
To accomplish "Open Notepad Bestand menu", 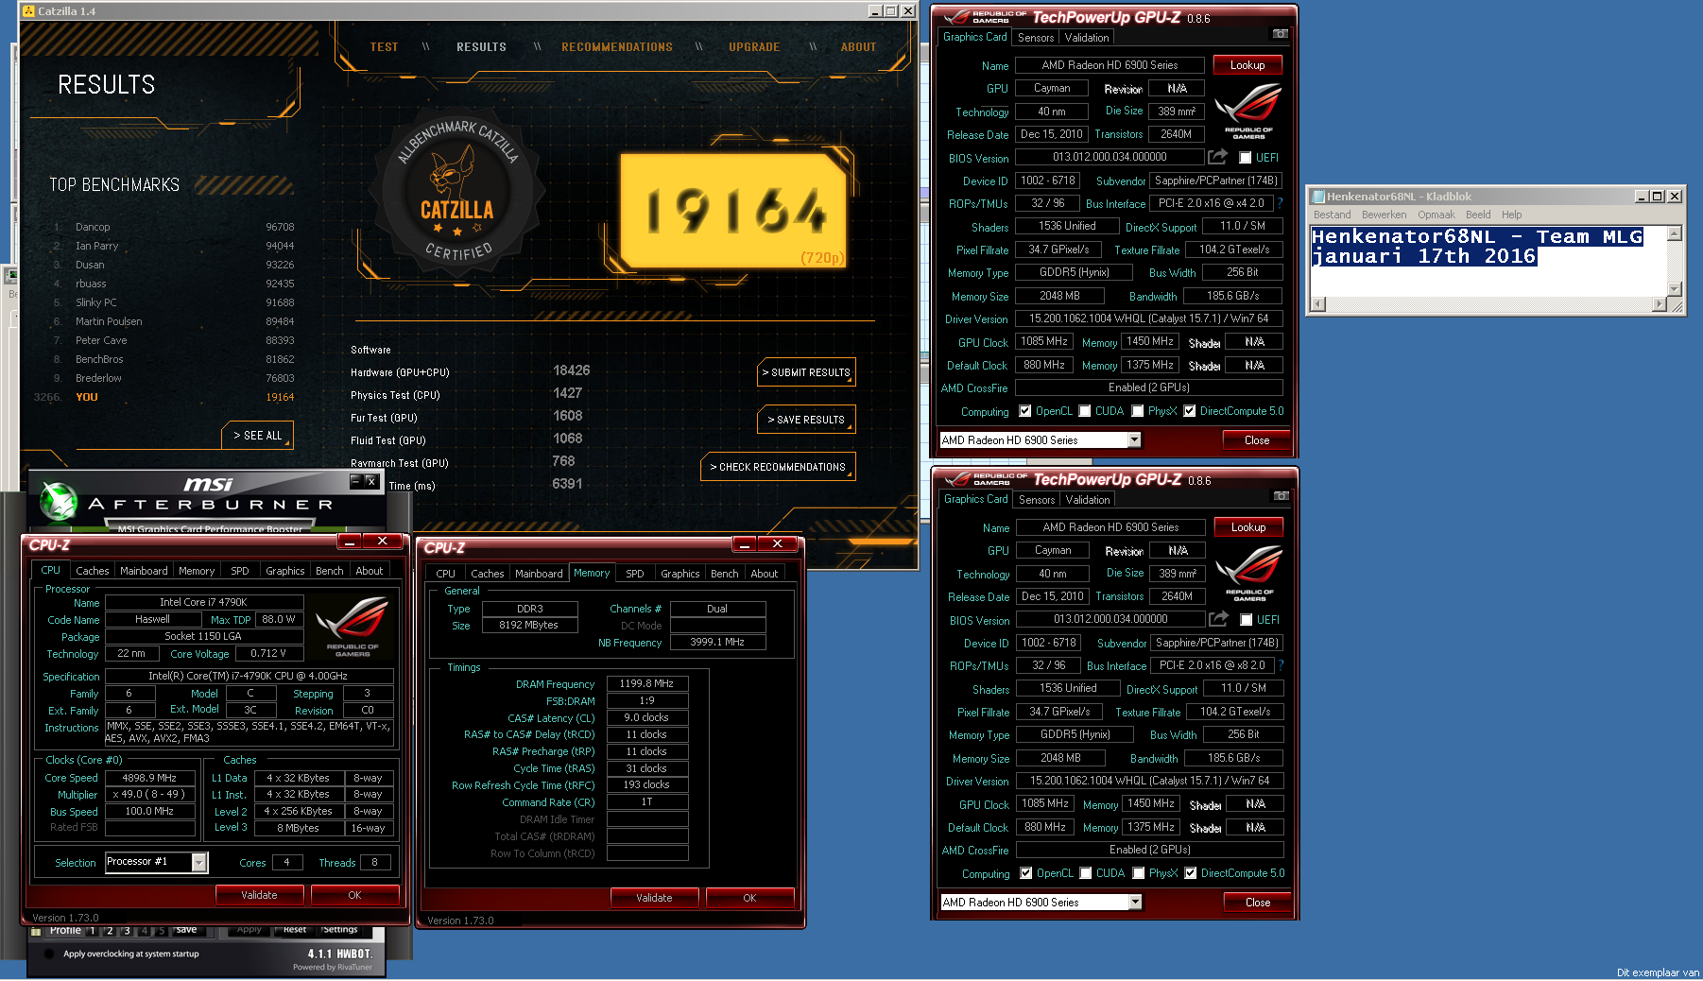I will click(x=1332, y=215).
